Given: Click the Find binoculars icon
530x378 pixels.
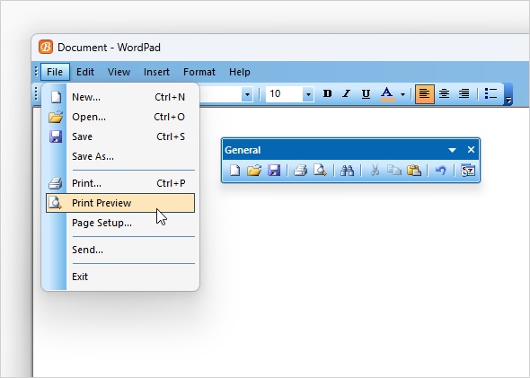Looking at the screenshot, I should click(347, 171).
